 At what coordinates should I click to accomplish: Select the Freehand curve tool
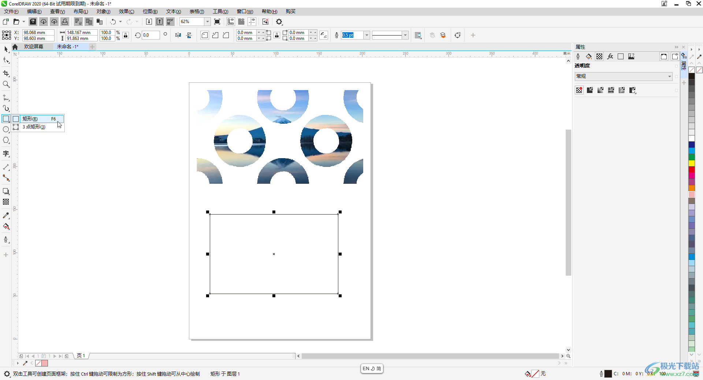tap(6, 98)
